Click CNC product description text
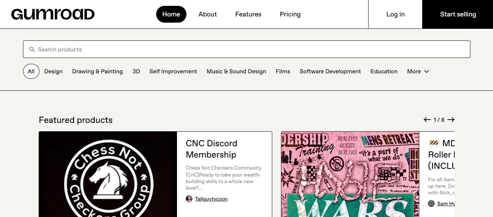The height and width of the screenshot is (217, 493). click(x=224, y=178)
